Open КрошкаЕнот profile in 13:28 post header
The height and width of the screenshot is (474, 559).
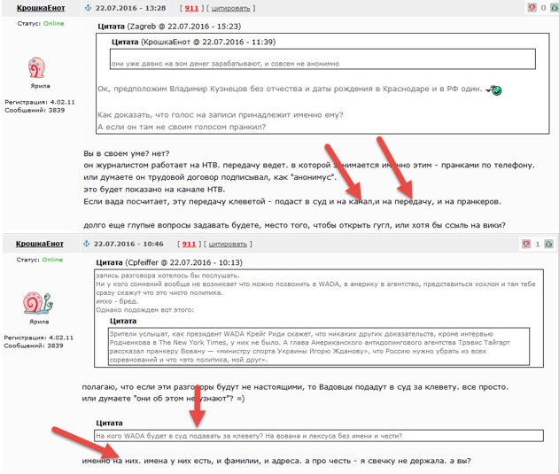[x=41, y=8]
